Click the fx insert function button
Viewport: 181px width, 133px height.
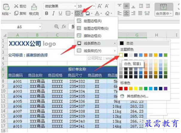(x=64, y=27)
